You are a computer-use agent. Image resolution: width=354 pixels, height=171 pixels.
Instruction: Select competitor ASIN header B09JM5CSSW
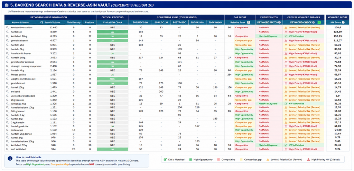[x=140, y=22]
